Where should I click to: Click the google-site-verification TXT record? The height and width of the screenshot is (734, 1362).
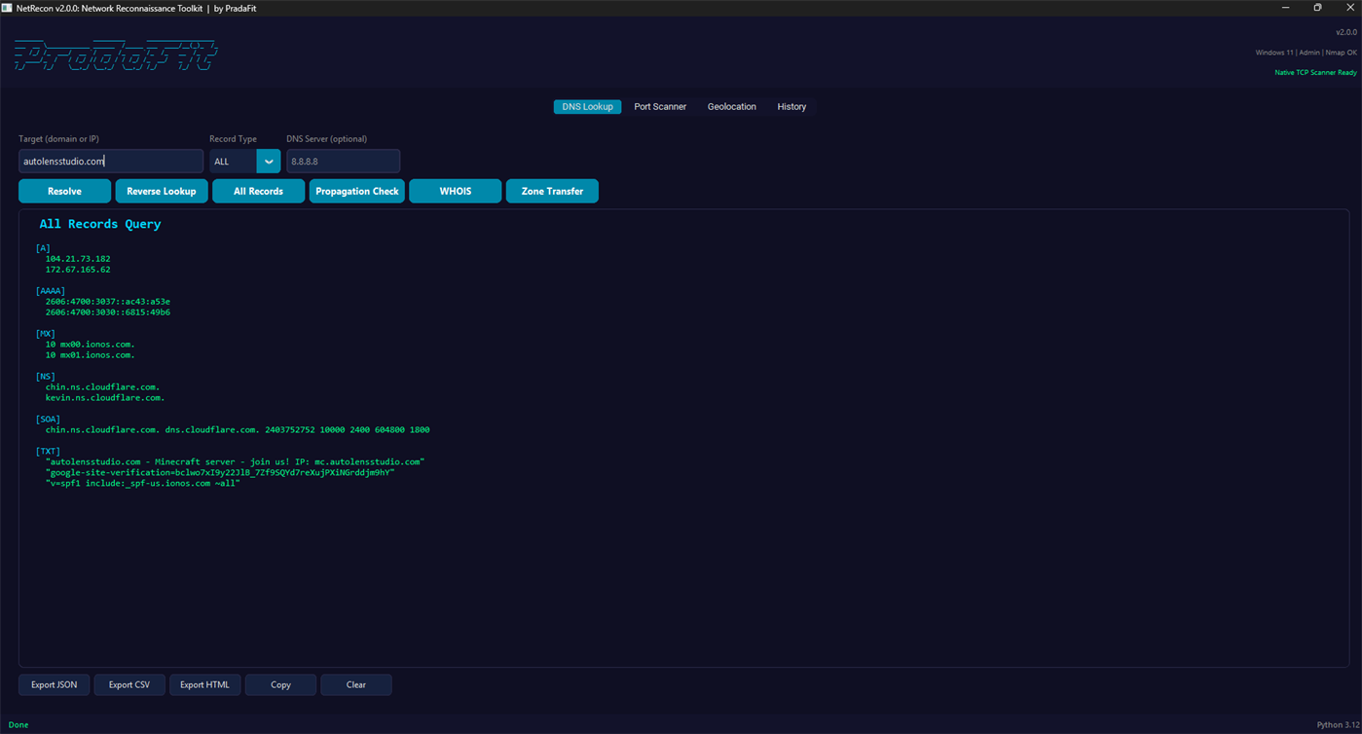point(219,473)
